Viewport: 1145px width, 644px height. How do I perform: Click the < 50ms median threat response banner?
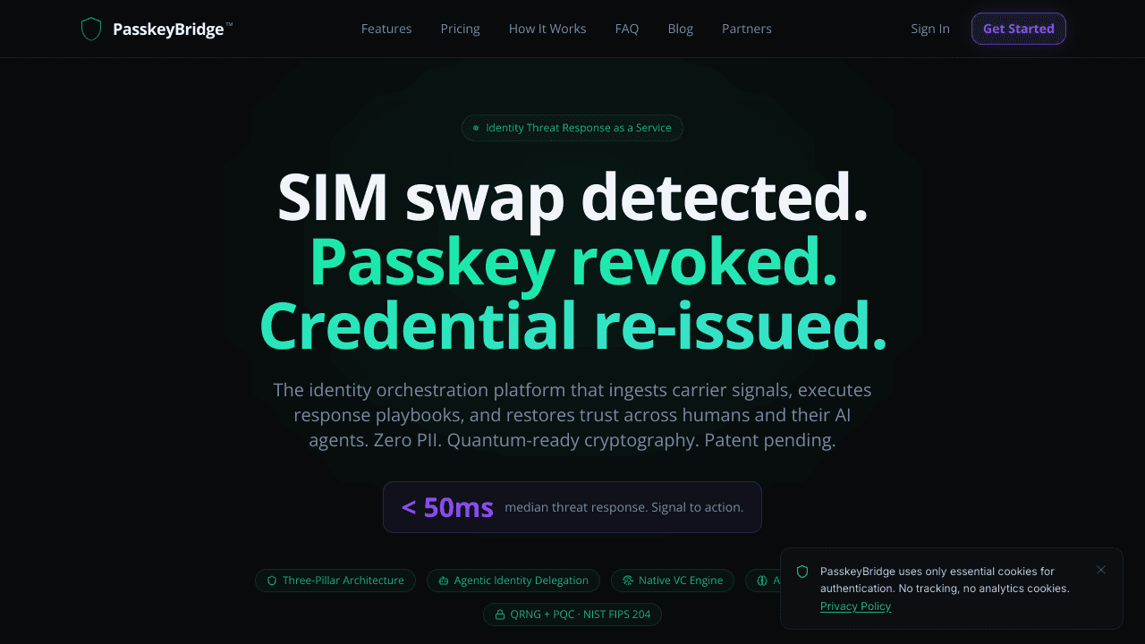tap(572, 507)
